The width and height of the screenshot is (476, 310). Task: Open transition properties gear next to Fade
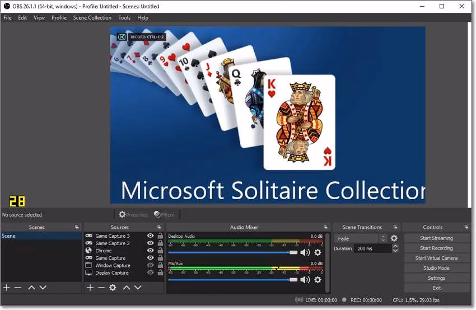click(x=394, y=238)
